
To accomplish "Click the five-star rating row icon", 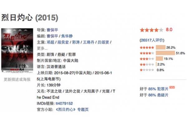I will pyautogui.click(x=147, y=47).
